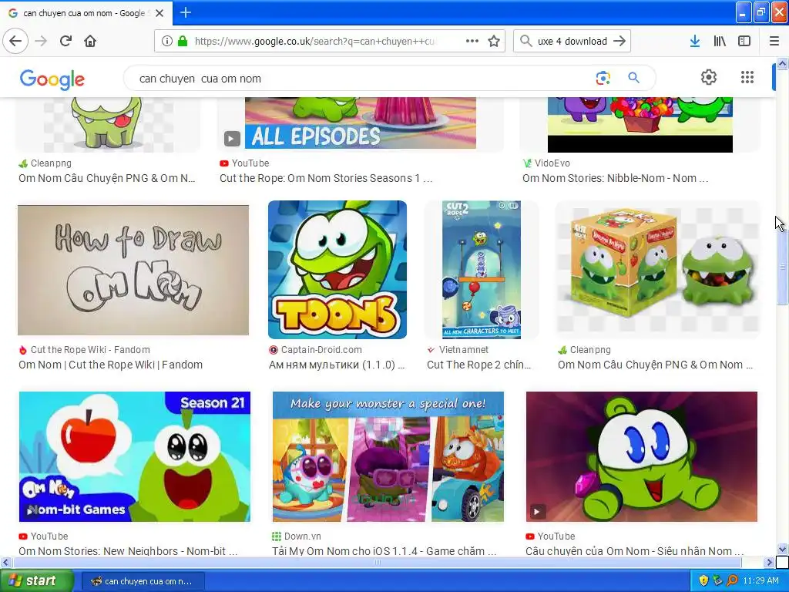
Task: Click the green padlock security icon
Action: point(182,41)
